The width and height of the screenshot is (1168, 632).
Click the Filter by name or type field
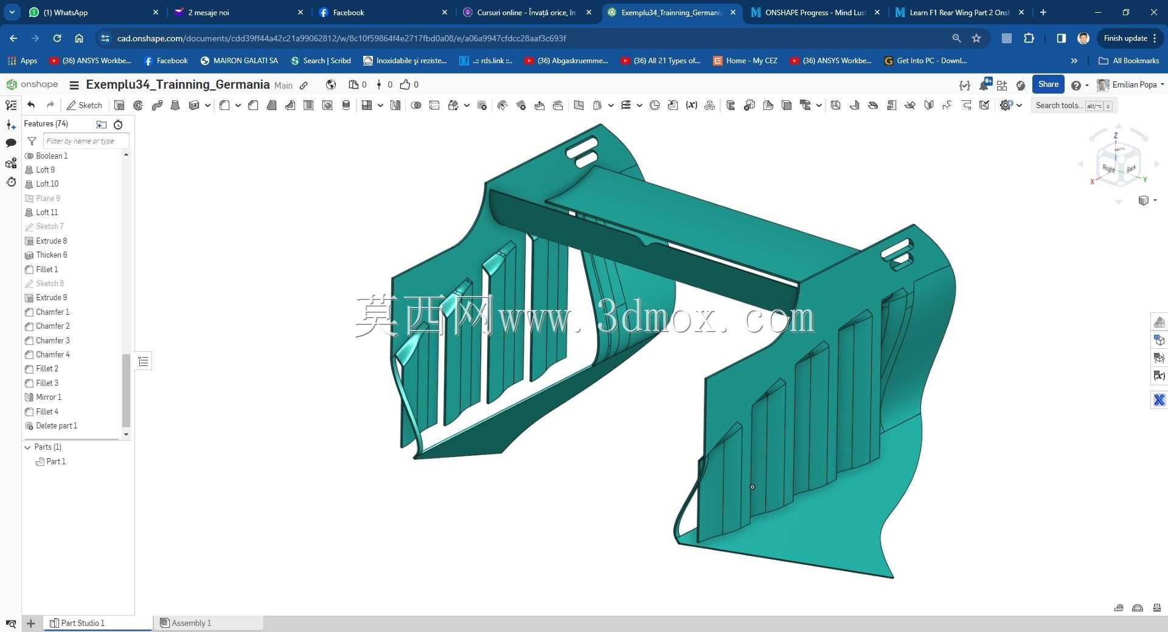tap(86, 141)
